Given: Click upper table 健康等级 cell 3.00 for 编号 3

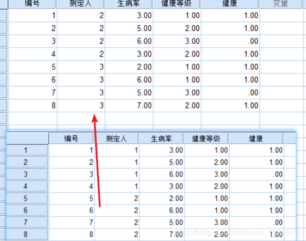Looking at the screenshot, I should (x=177, y=41).
